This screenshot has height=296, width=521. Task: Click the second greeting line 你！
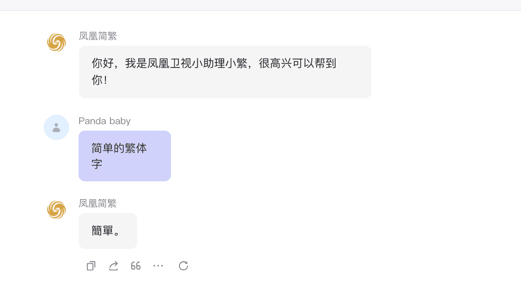tap(99, 80)
